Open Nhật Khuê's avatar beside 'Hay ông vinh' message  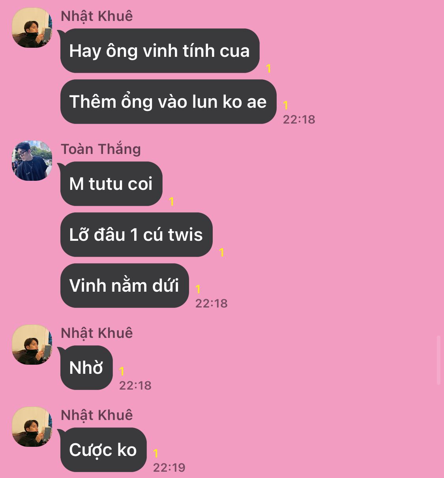coord(32,28)
